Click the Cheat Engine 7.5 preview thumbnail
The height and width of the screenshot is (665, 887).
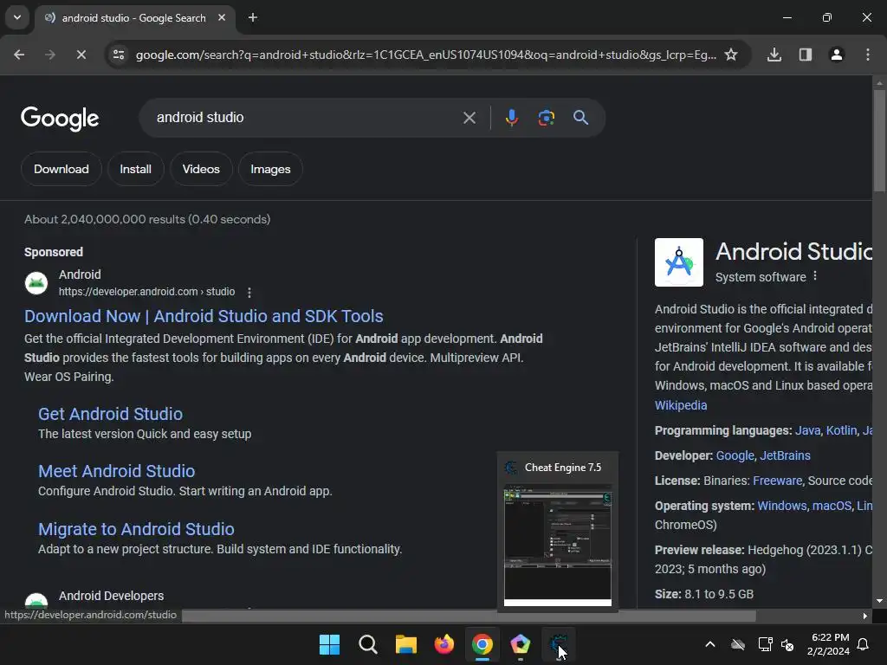pyautogui.click(x=558, y=546)
